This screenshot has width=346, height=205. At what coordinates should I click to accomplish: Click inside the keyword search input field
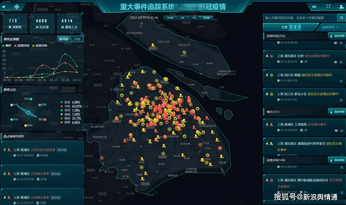tap(298, 17)
